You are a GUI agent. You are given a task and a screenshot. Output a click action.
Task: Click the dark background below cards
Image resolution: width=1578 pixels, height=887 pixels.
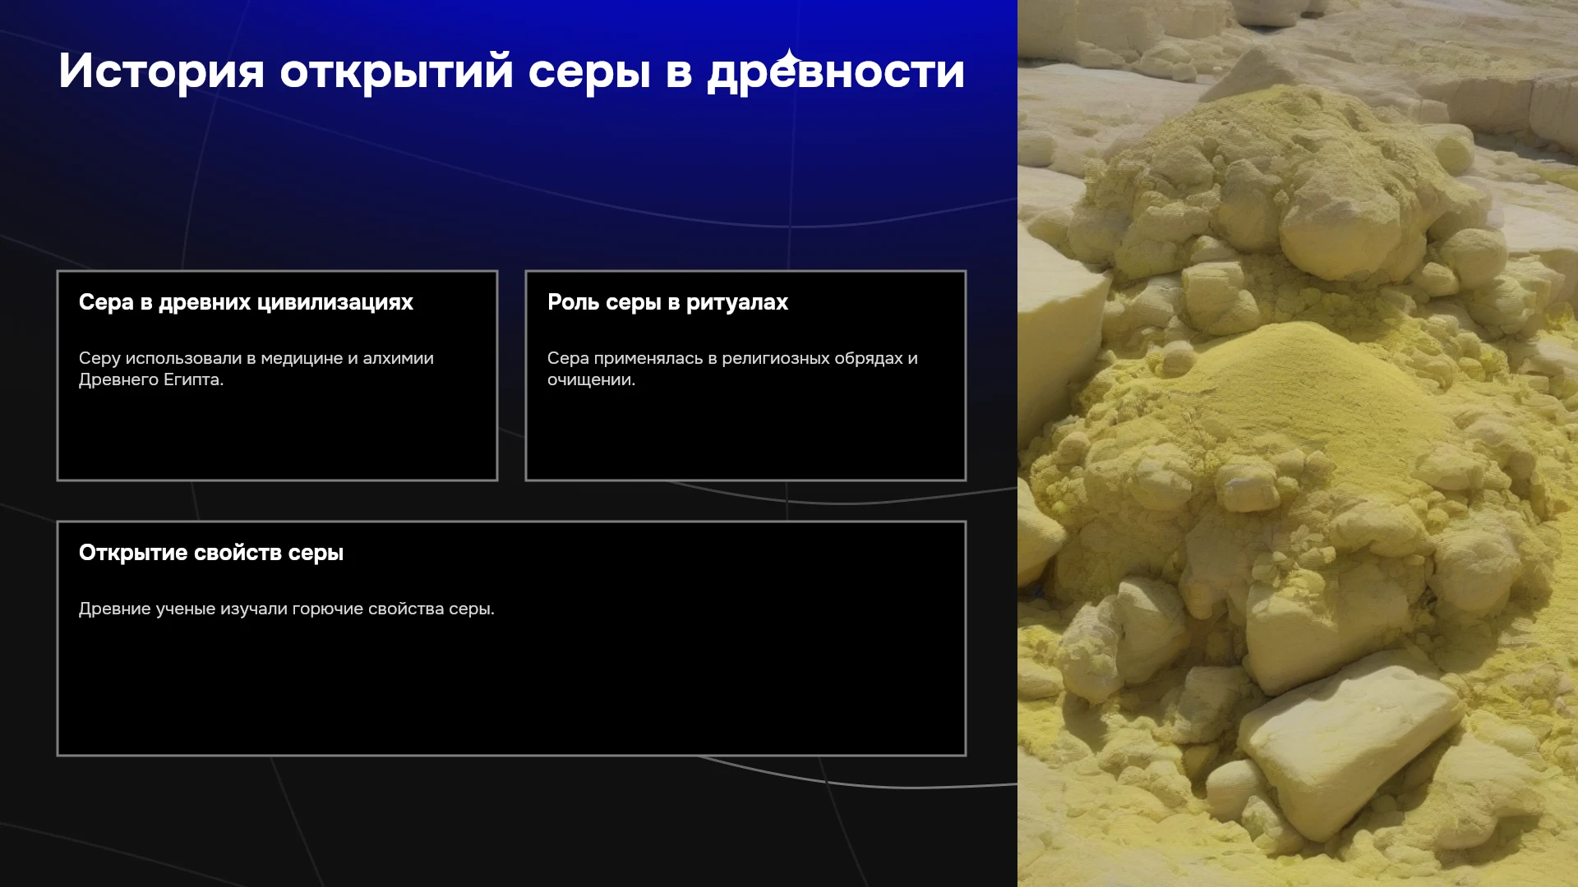(x=510, y=821)
